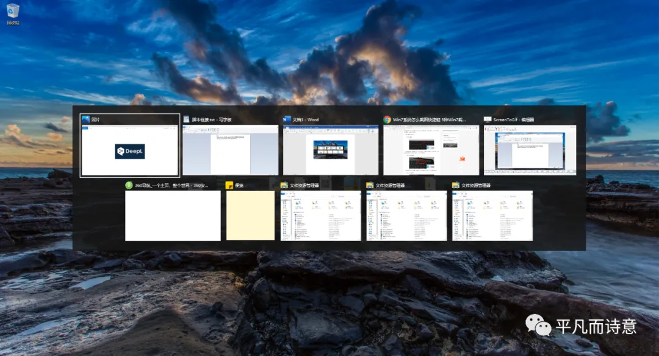Switch to the yellow 便笺 sticky note thumbnail

251,215
